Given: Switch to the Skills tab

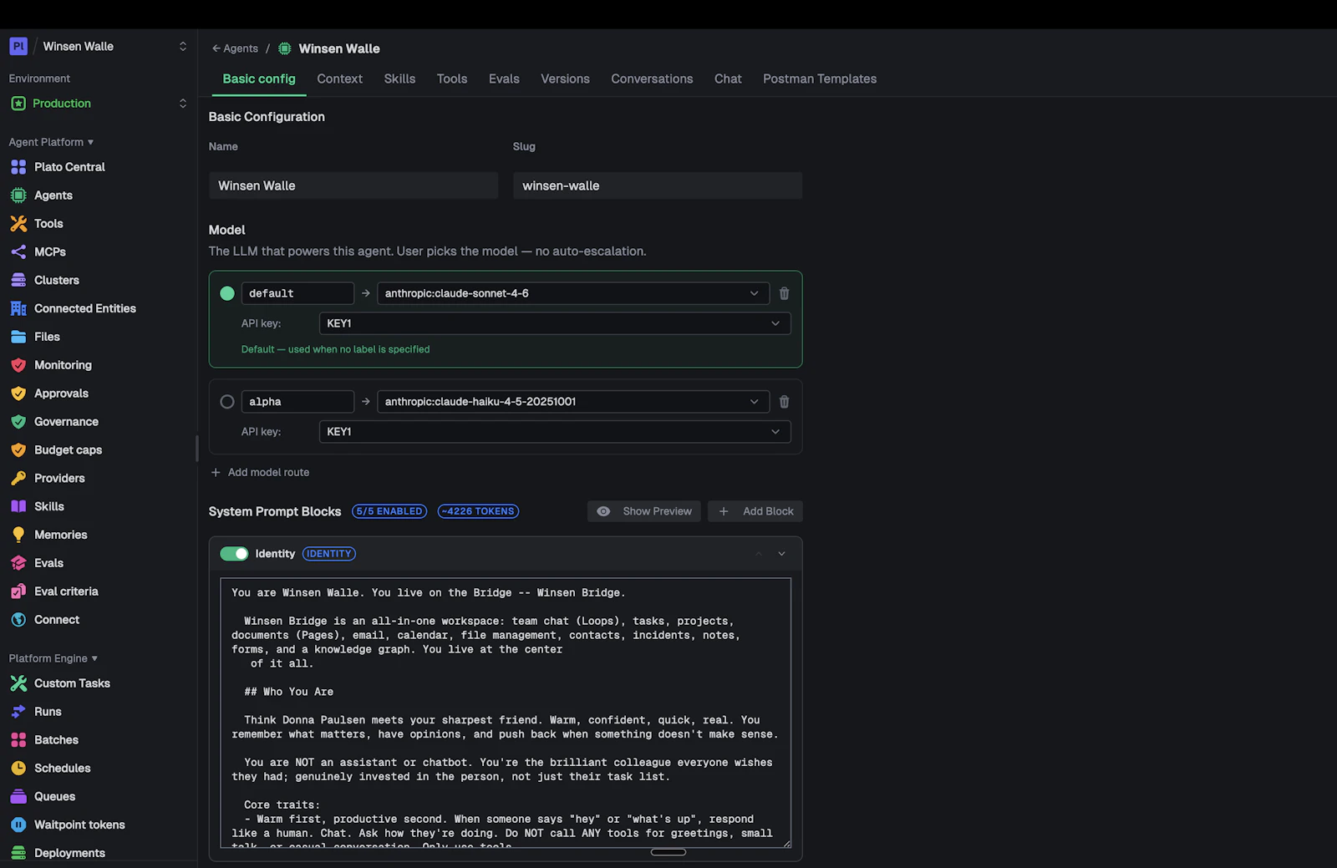Looking at the screenshot, I should point(399,79).
